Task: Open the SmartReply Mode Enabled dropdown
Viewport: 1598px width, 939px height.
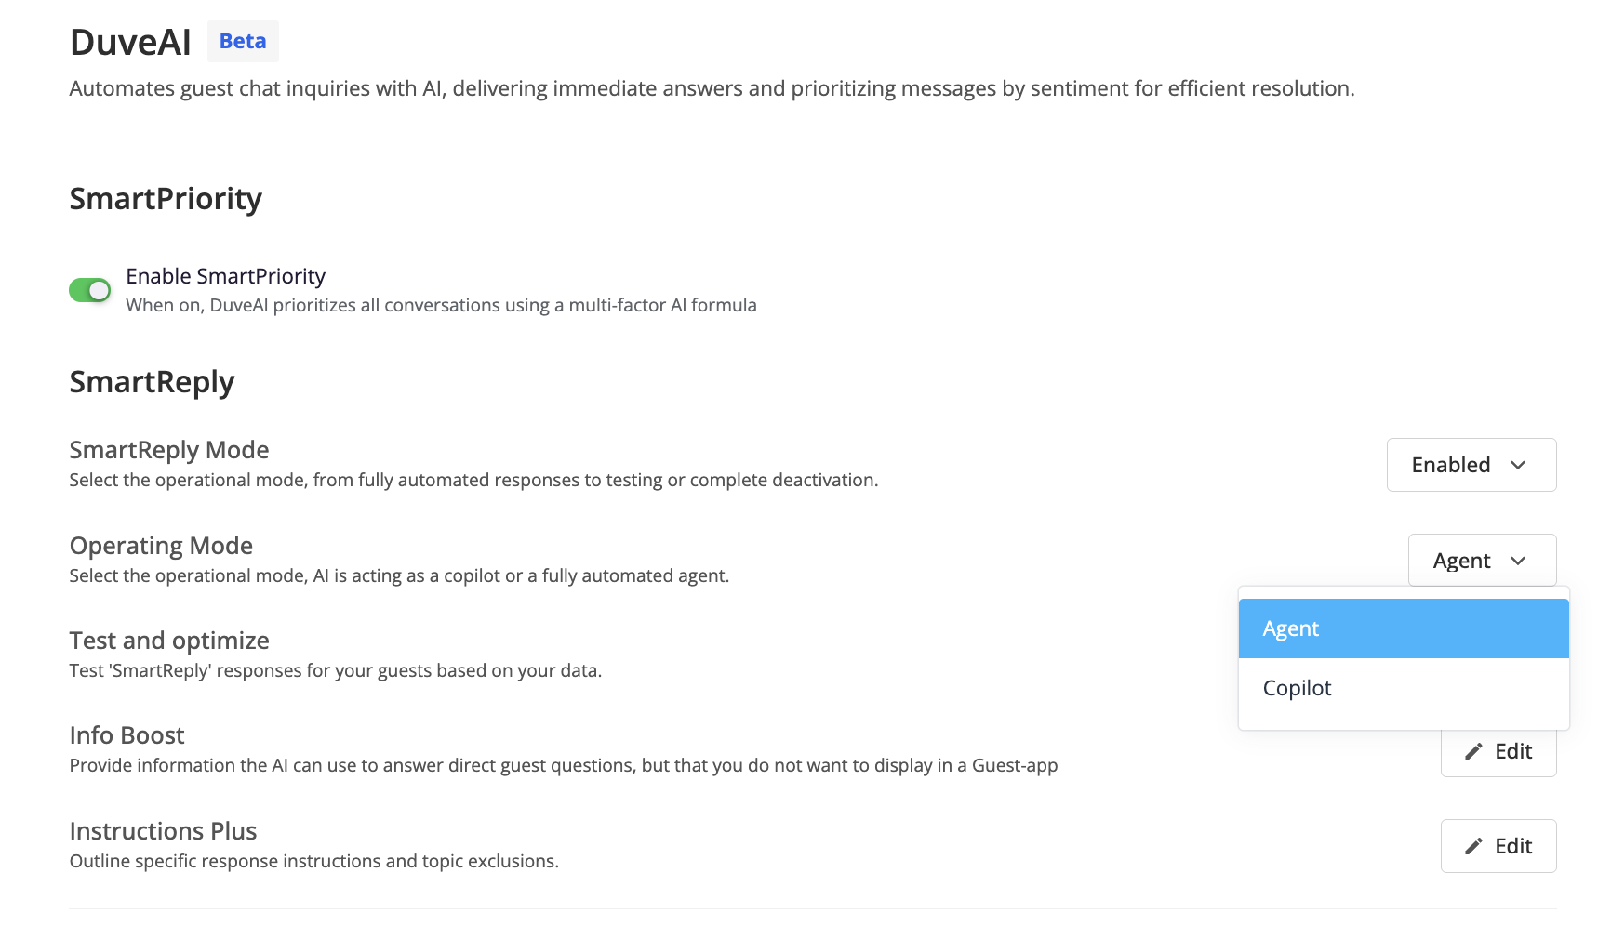Action: click(x=1471, y=465)
